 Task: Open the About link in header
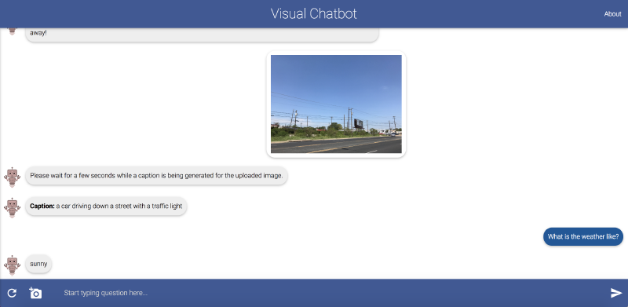point(612,14)
